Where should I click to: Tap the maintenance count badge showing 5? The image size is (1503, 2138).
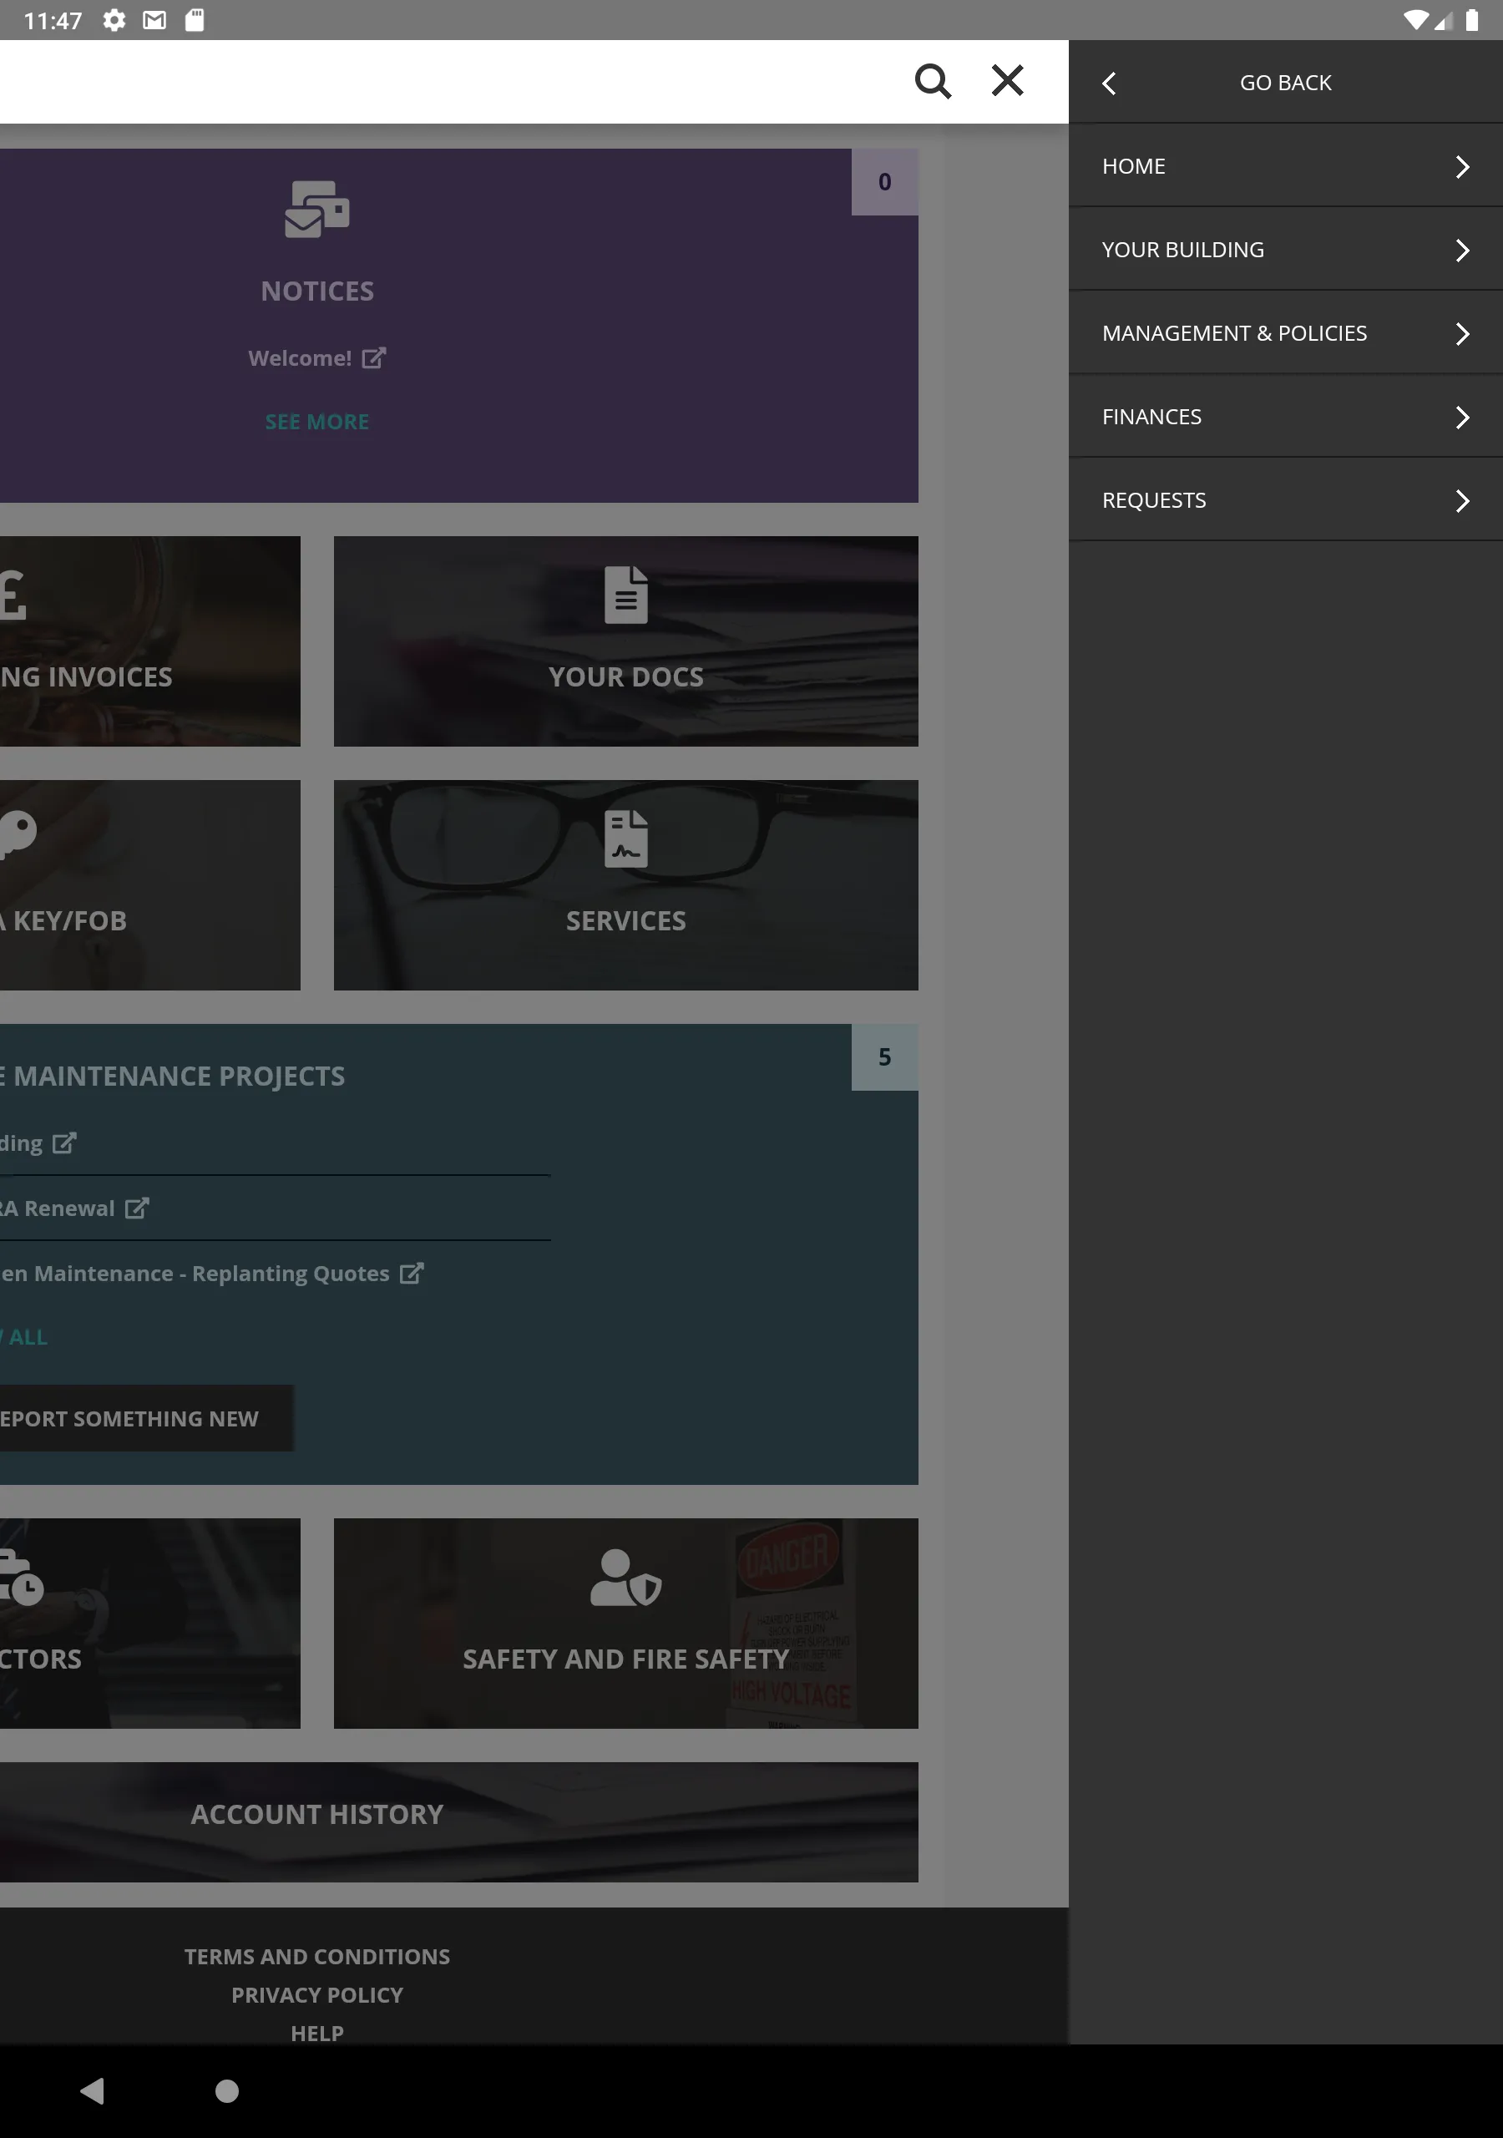(884, 1057)
